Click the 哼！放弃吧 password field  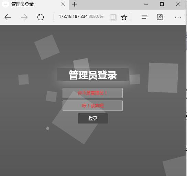[x=92, y=106]
